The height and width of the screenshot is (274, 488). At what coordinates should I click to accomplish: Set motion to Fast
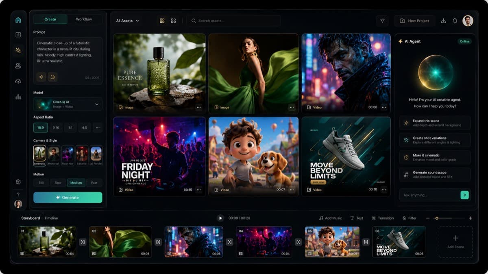[94, 183]
